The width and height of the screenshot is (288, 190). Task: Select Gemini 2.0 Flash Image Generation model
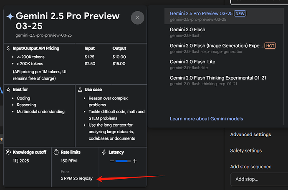click(x=224, y=48)
